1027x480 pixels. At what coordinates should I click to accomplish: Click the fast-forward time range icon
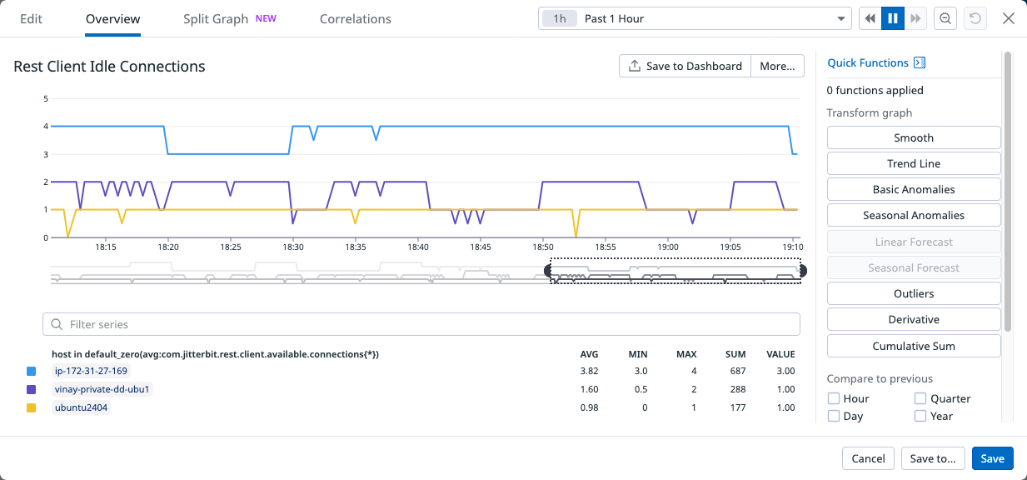click(915, 18)
